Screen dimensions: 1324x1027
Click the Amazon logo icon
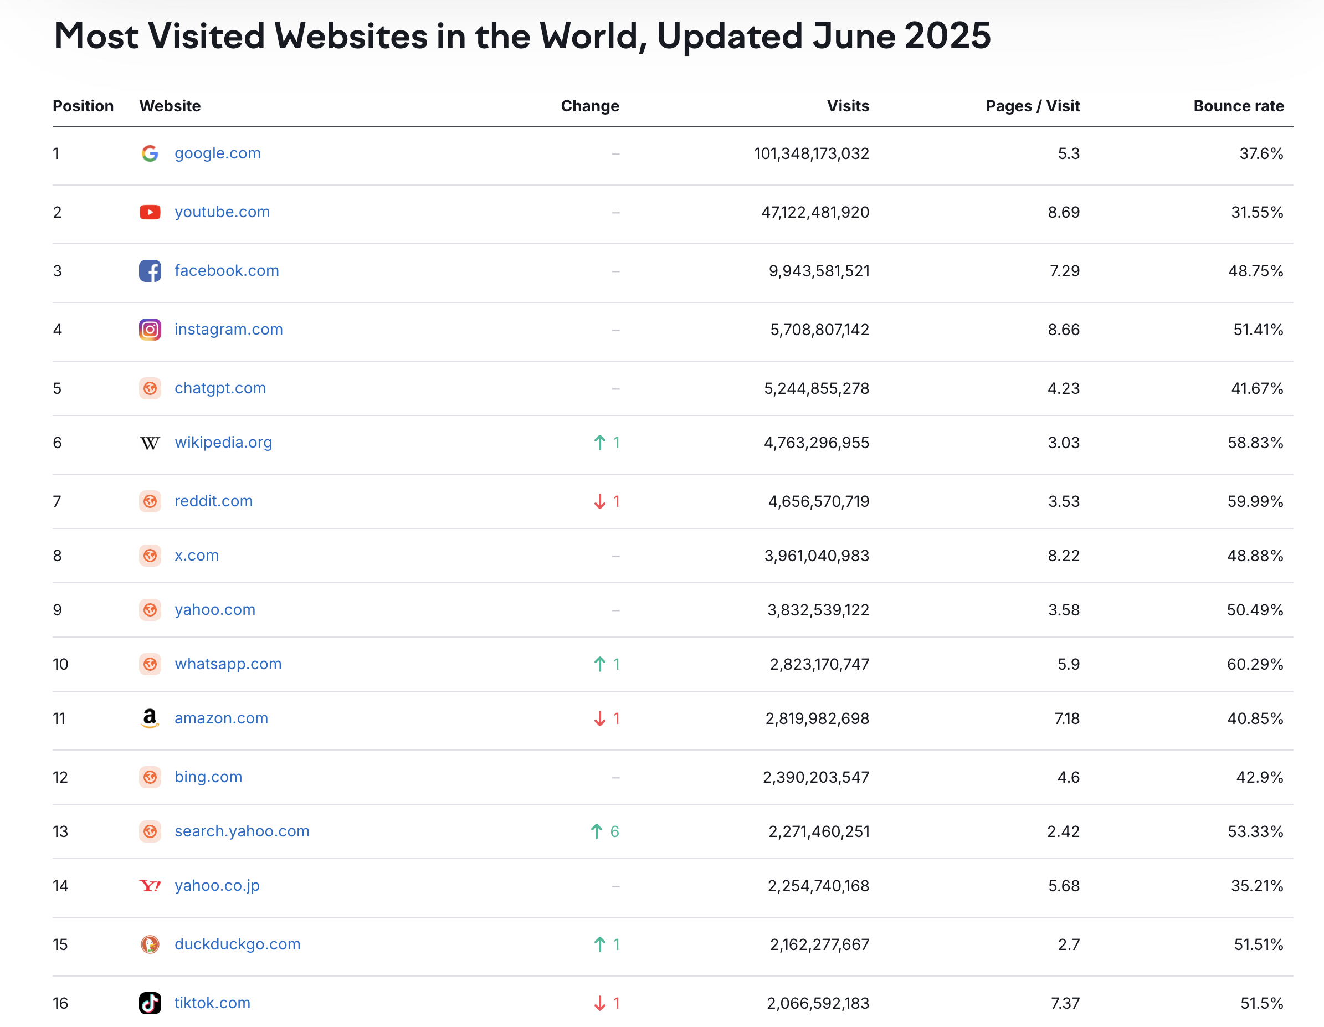click(x=150, y=718)
